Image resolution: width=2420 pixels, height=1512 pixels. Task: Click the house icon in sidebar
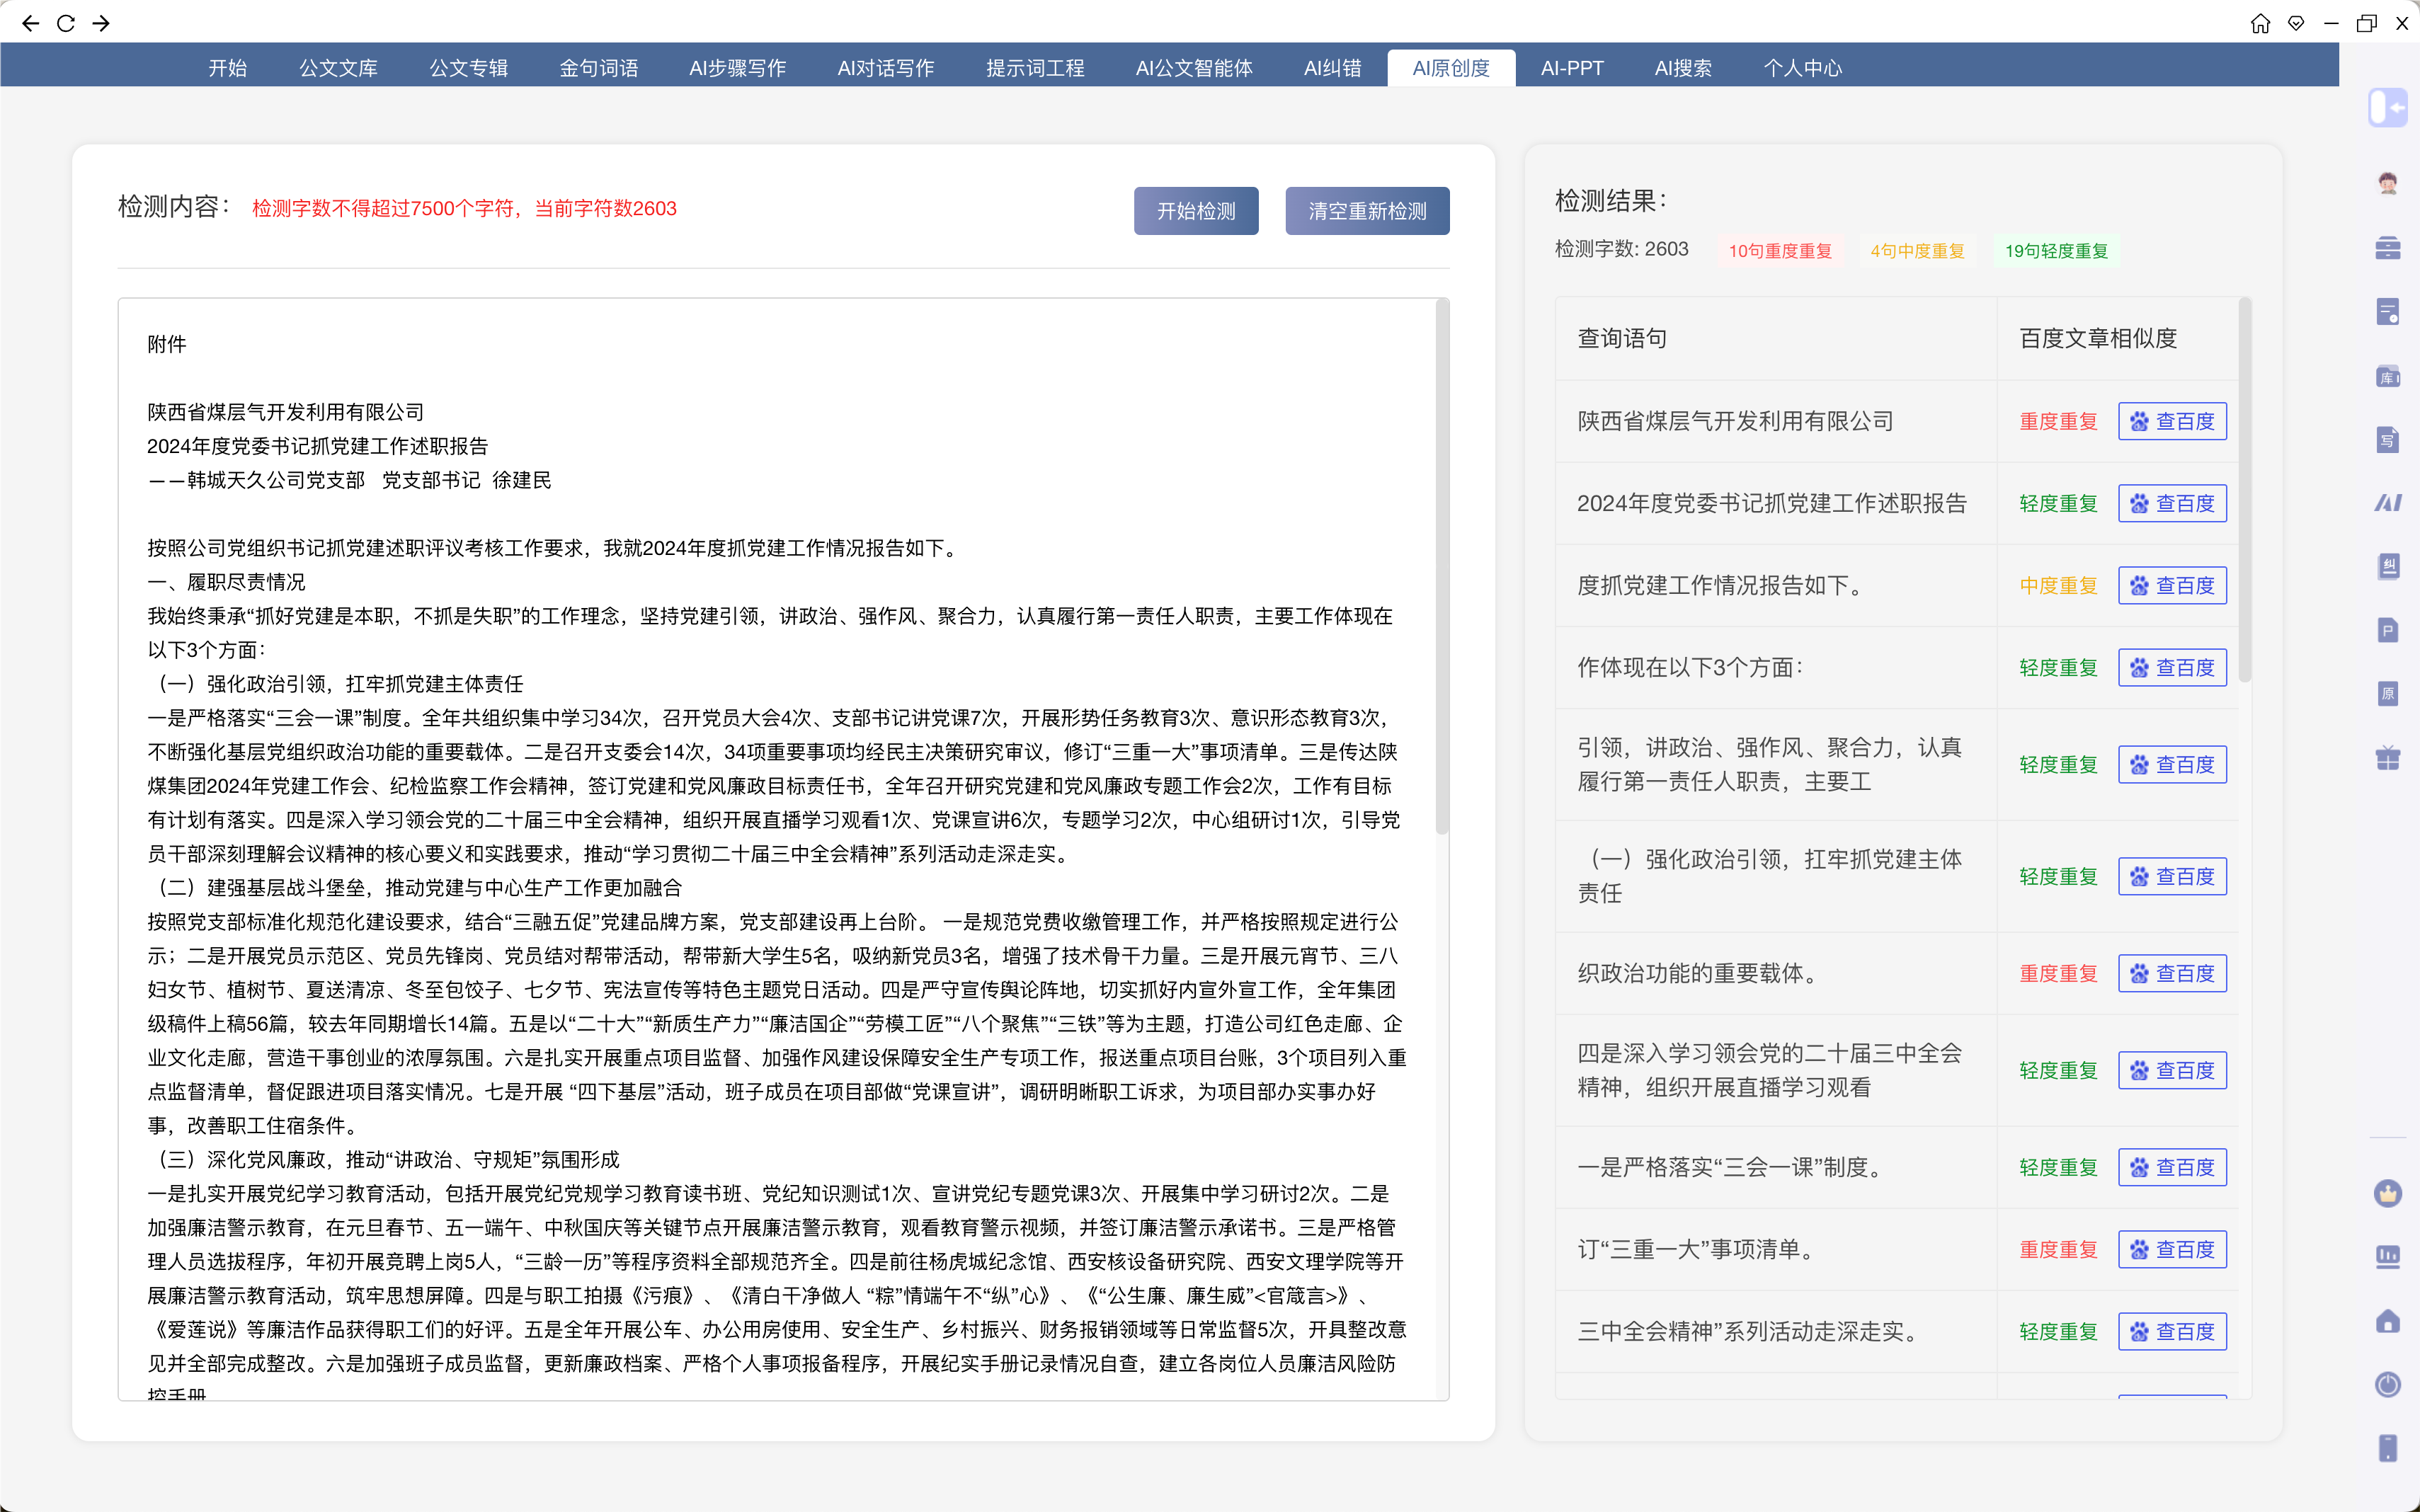pos(2387,1321)
